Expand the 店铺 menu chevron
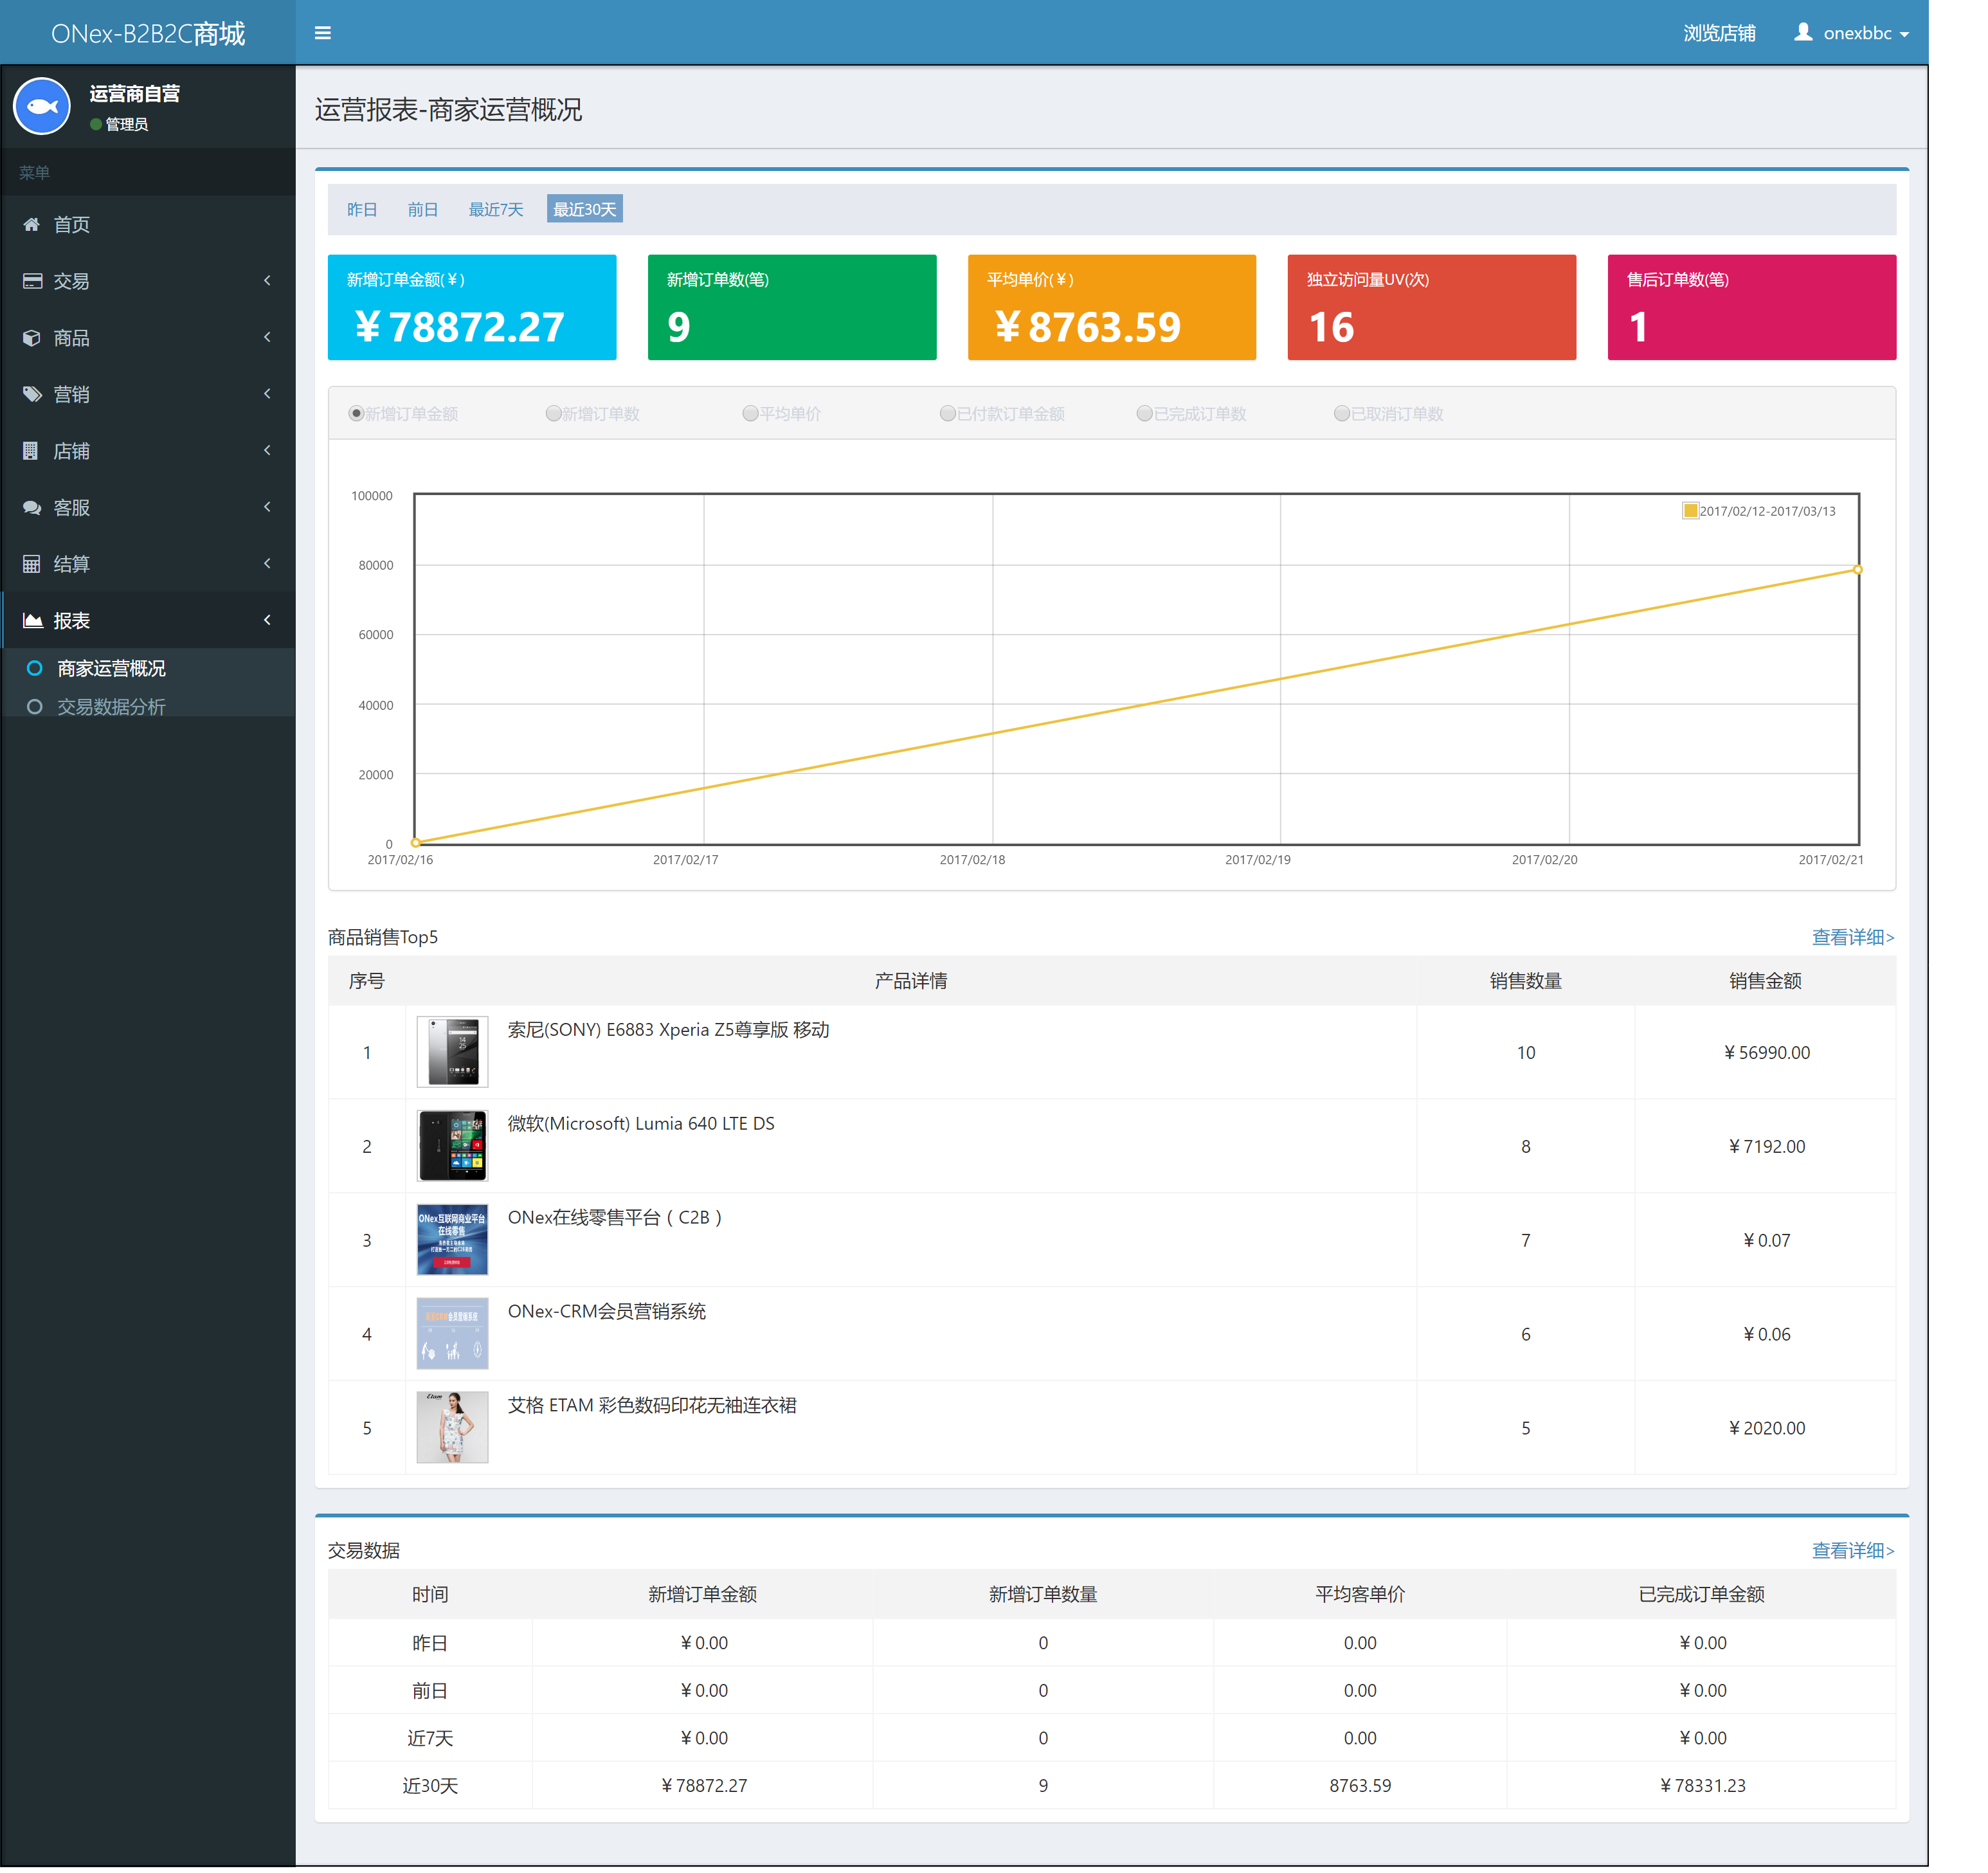The height and width of the screenshot is (1873, 1988). point(267,451)
